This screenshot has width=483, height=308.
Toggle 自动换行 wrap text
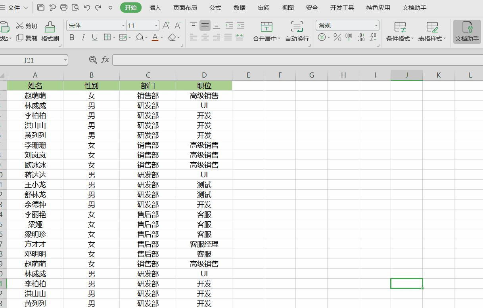coord(297,32)
